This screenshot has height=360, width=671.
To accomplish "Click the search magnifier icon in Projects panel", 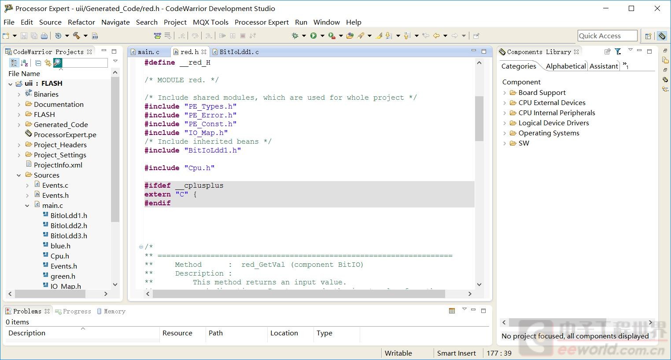I will pyautogui.click(x=58, y=63).
